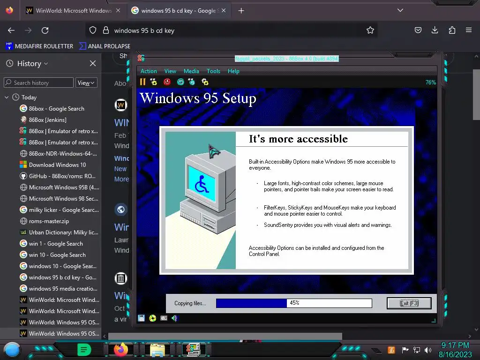Viewport: 480px width, 360px height.
Task: Open Pocket save icon in Firefox toolbar
Action: 418,30
